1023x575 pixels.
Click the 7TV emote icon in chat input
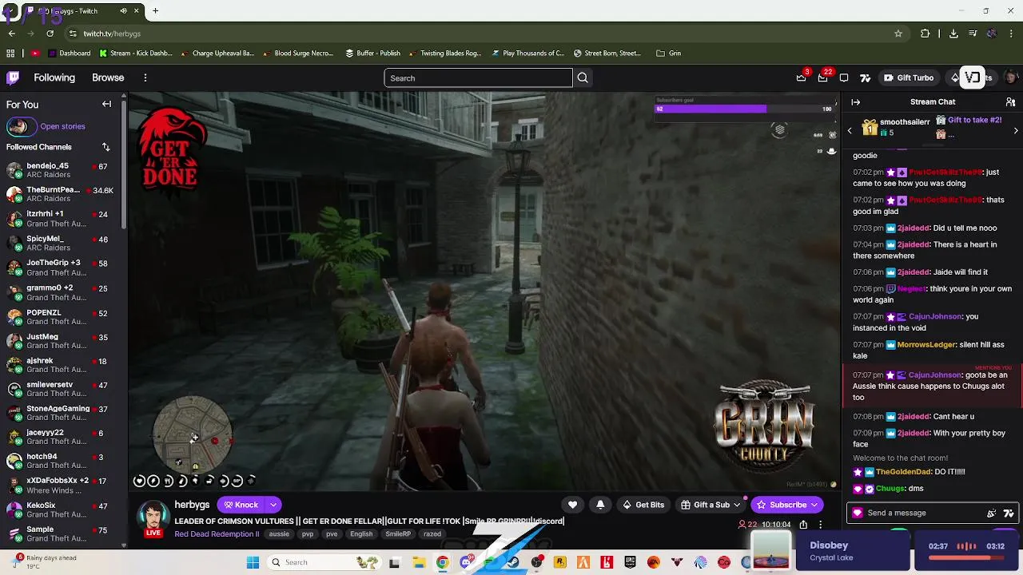[1009, 514]
